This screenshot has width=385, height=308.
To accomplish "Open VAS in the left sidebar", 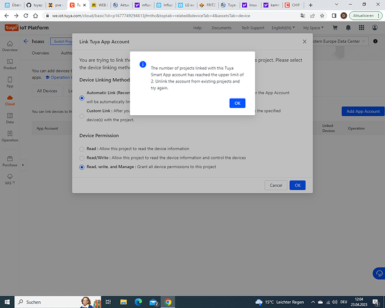I will click(x=10, y=179).
